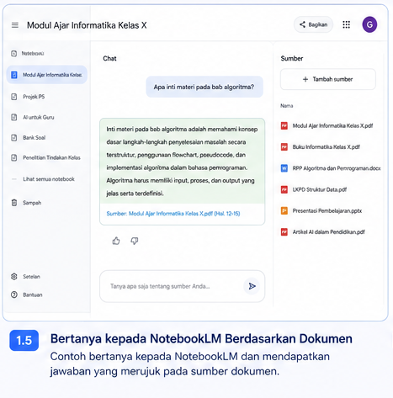This screenshot has width=393, height=398.
Task: Click the question mark icon beside Bantuan
Action: 14,295
